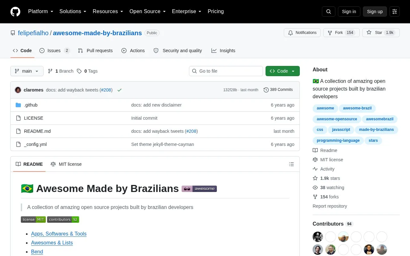Open the first contributor avatar
Screen dimensions: 410x256
point(318,237)
